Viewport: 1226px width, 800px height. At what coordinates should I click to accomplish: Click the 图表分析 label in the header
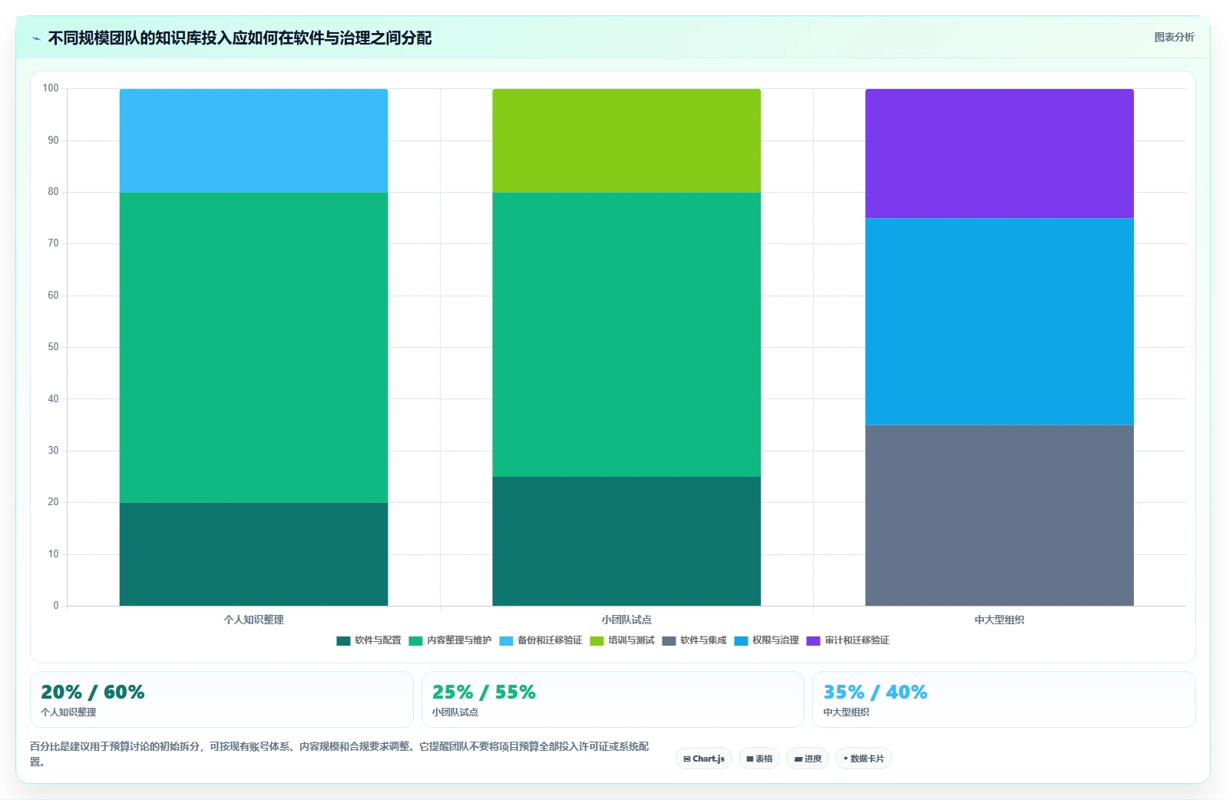1174,37
